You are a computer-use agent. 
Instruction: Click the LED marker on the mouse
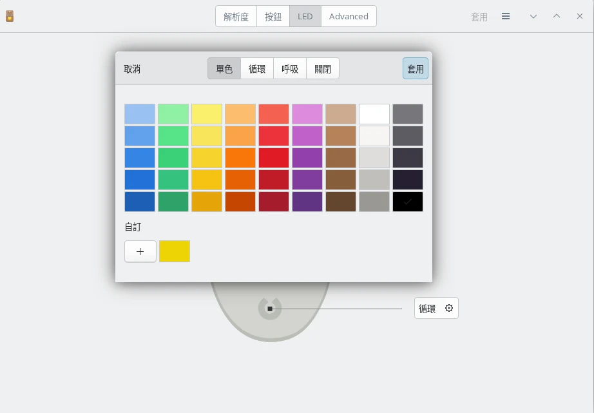[x=270, y=309]
